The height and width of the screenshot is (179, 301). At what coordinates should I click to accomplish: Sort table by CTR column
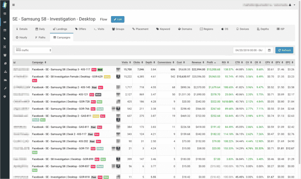click(x=239, y=62)
